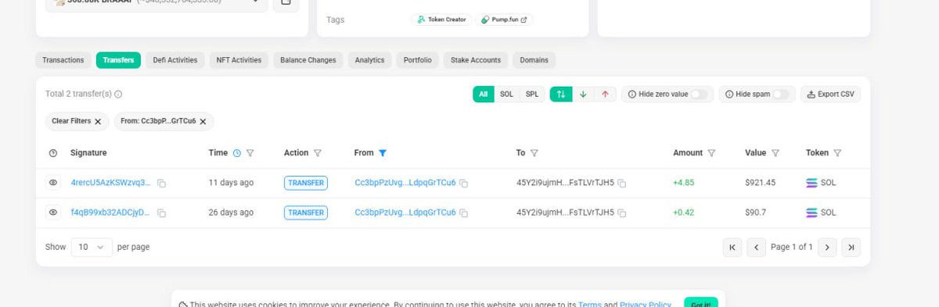Open the Amount column filter
The width and height of the screenshot is (939, 307).
tap(711, 153)
